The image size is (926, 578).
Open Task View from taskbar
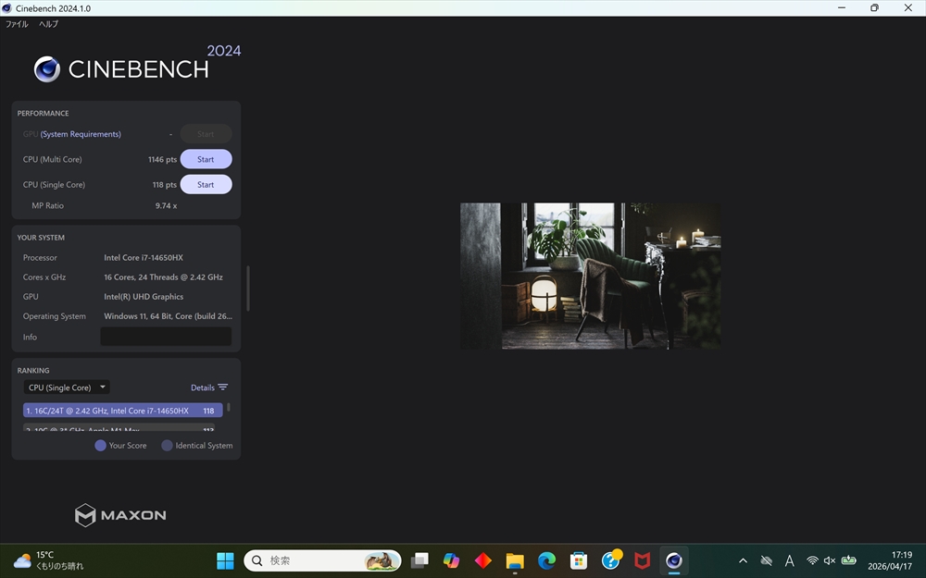click(419, 560)
